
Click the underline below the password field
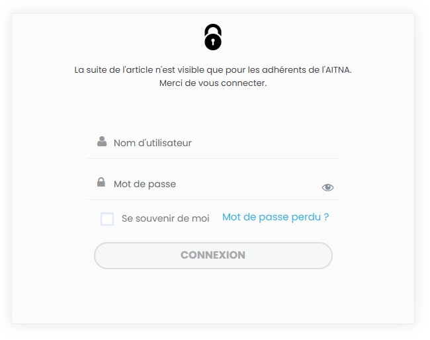tap(213, 199)
